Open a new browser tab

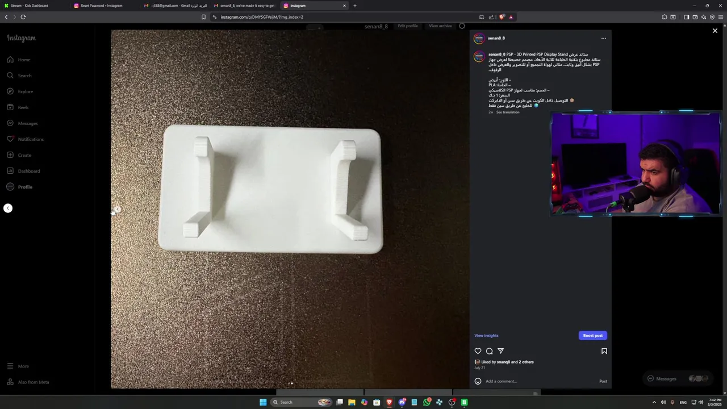pyautogui.click(x=355, y=6)
